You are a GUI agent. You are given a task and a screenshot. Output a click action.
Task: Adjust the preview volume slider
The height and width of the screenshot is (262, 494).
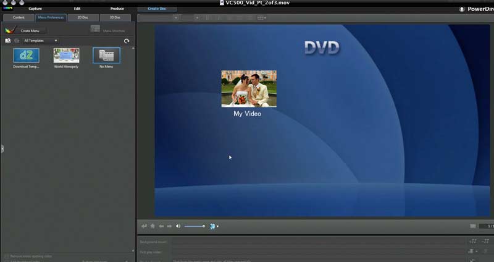195,226
